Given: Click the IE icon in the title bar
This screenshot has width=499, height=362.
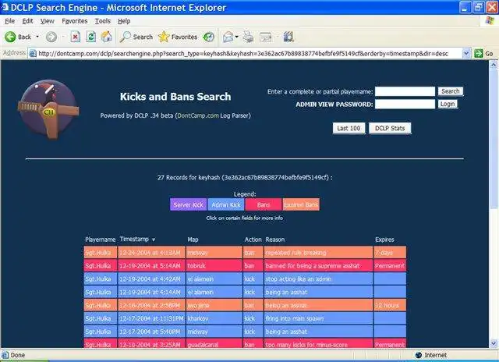Looking at the screenshot, I should tap(5, 7).
